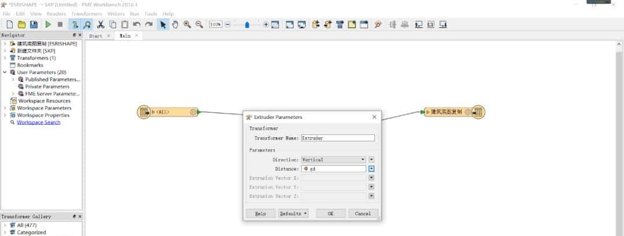Image resolution: width=624 pixels, height=236 pixels.
Task: Save the workspace with the floppy disk icon
Action: click(34, 25)
